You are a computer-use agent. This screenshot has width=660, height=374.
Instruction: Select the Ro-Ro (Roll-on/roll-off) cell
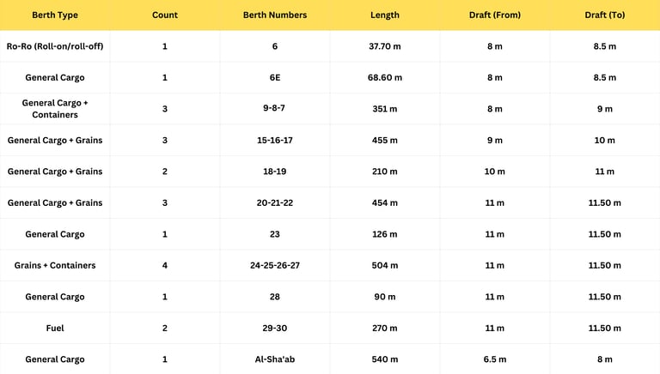click(x=55, y=46)
